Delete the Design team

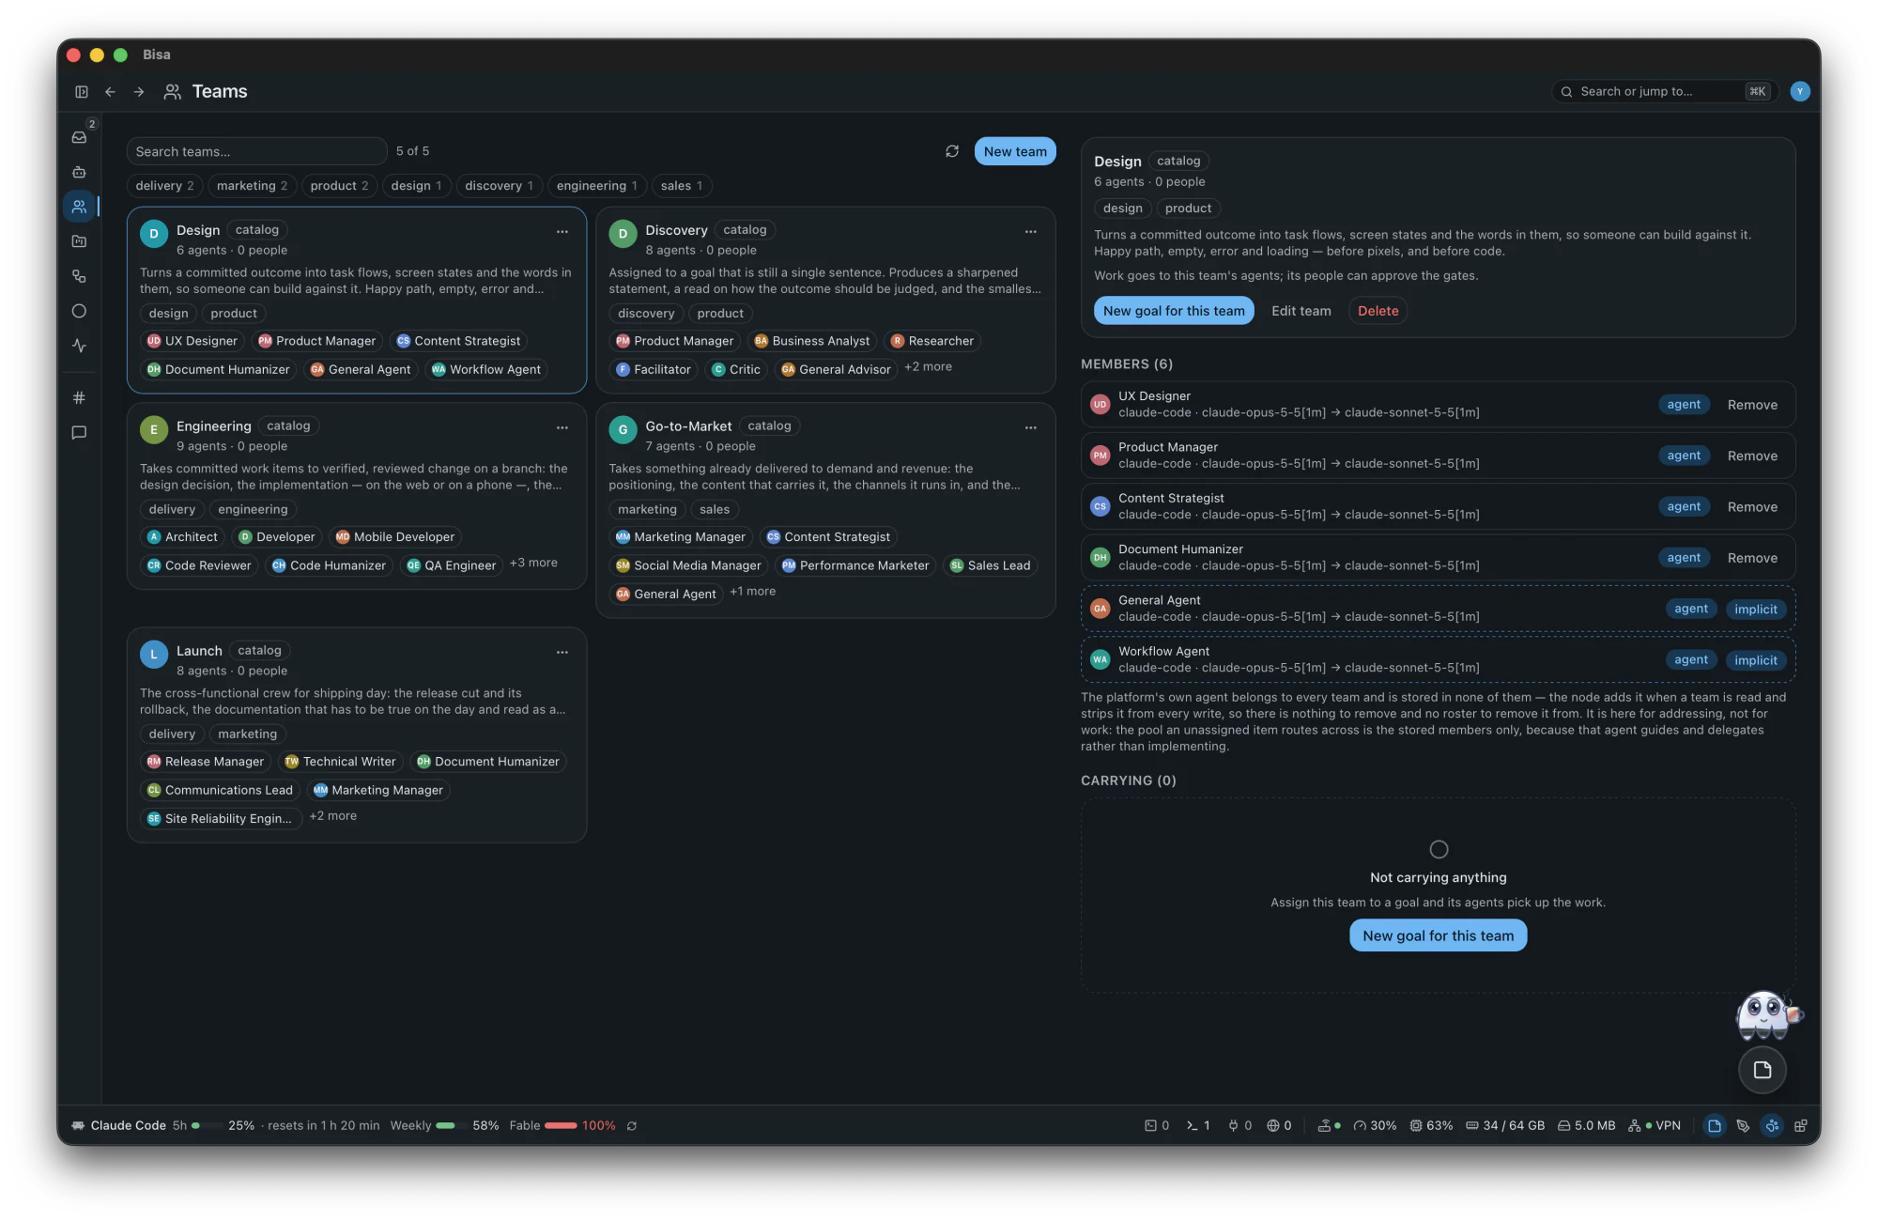1378,311
